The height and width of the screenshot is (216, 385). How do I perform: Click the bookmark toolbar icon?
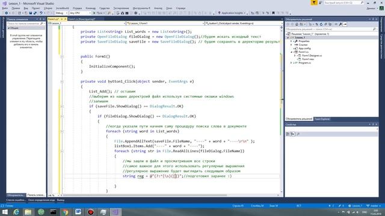coord(273,13)
